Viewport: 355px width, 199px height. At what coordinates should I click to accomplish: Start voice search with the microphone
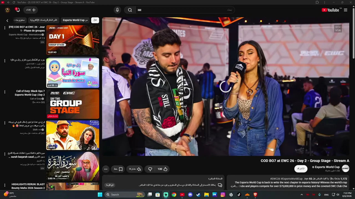(x=117, y=10)
